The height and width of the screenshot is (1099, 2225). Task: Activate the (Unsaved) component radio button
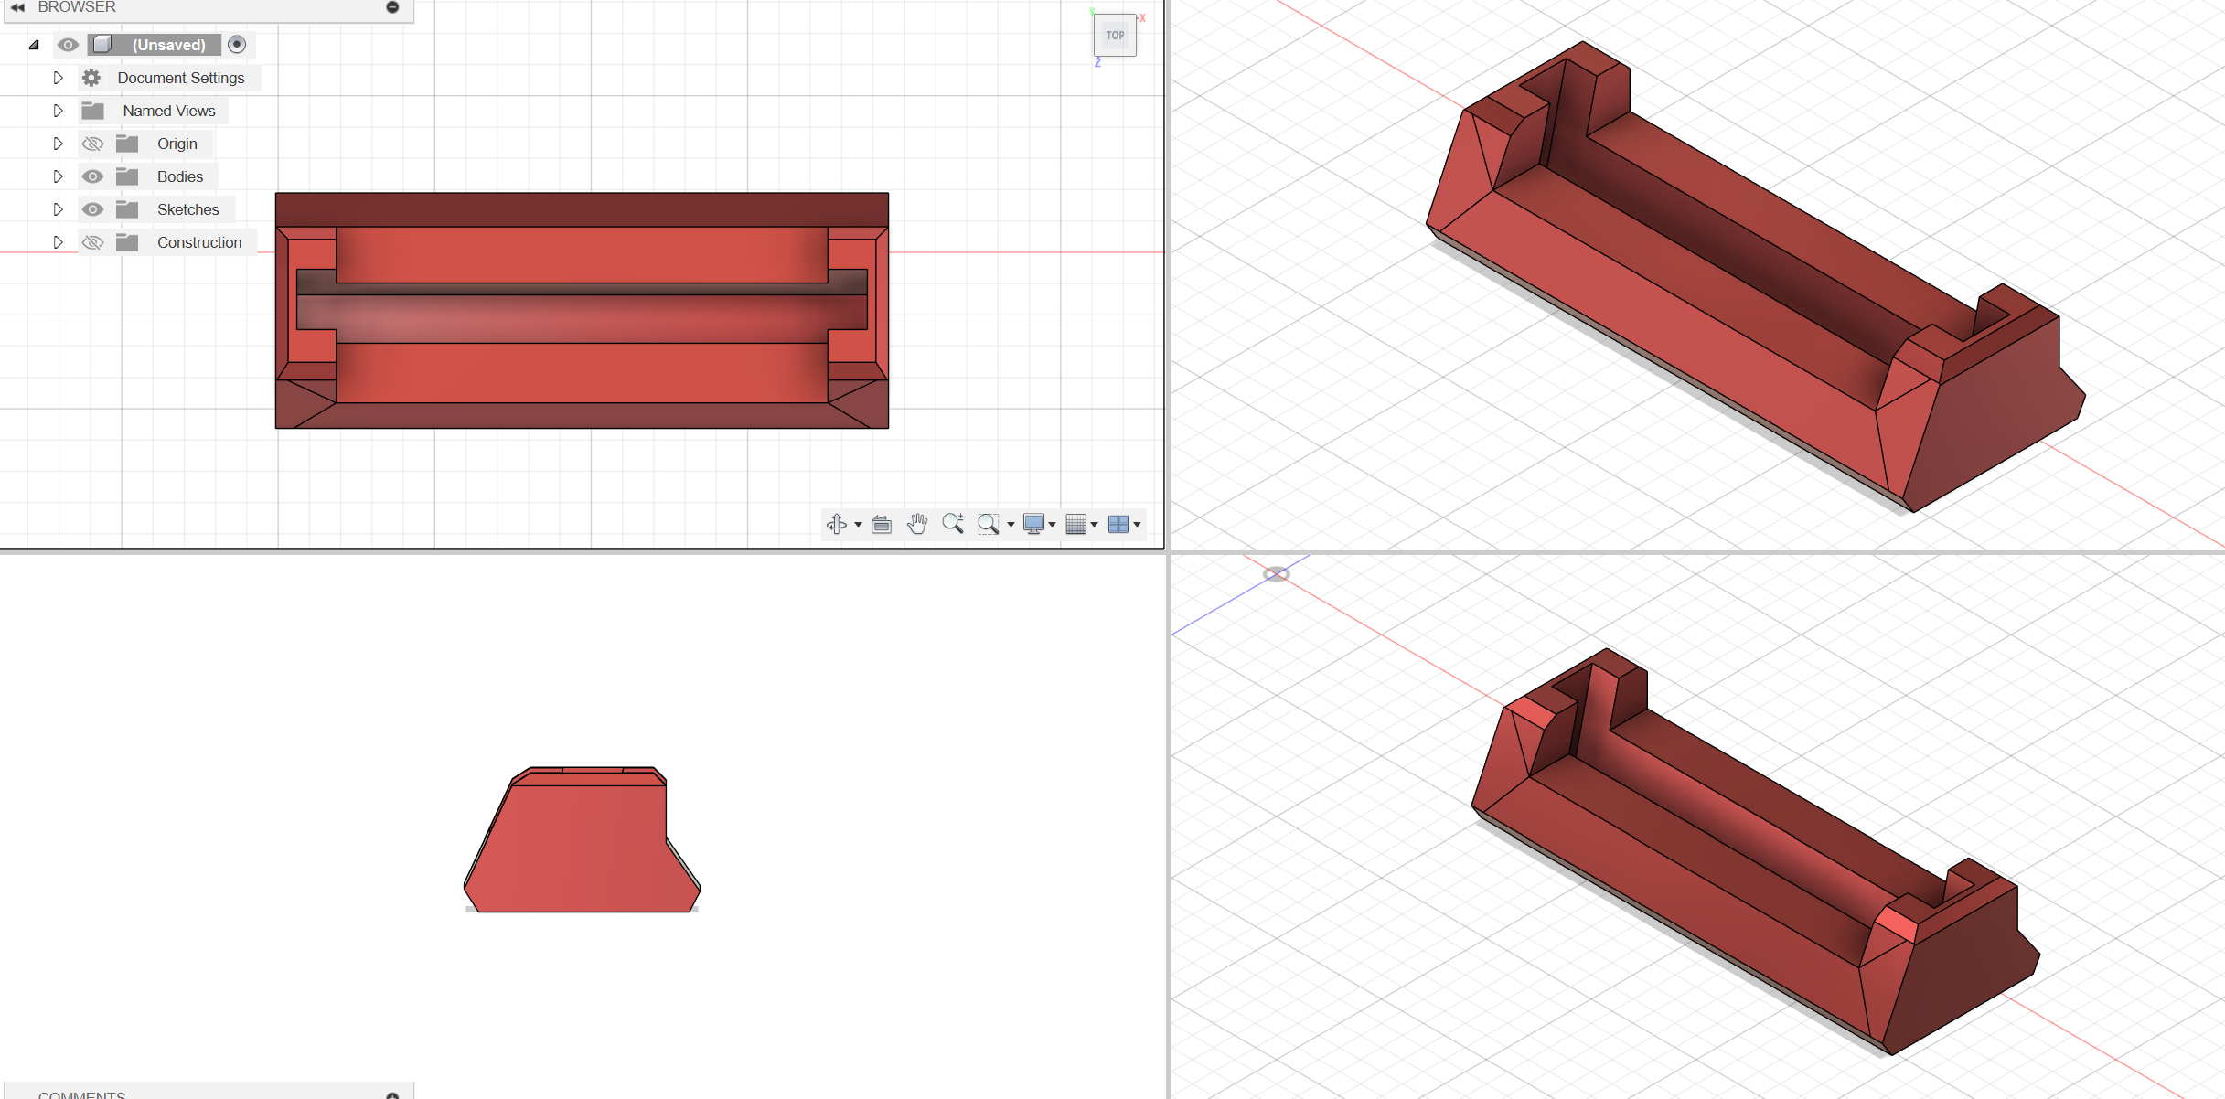237,45
